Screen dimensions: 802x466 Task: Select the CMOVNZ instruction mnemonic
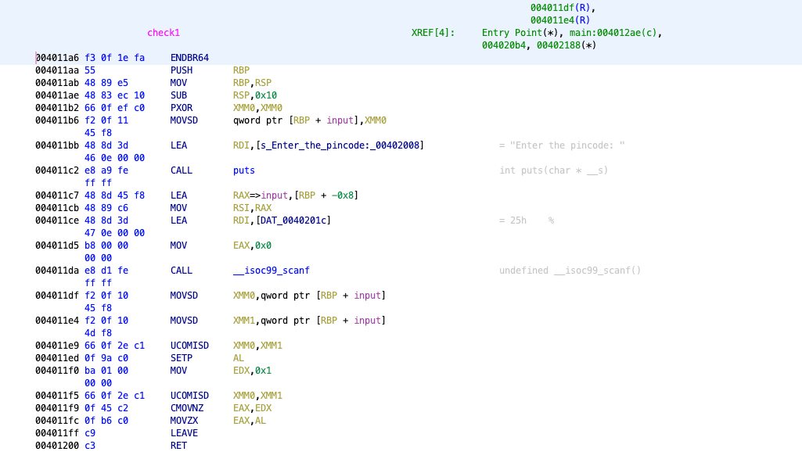(187, 408)
